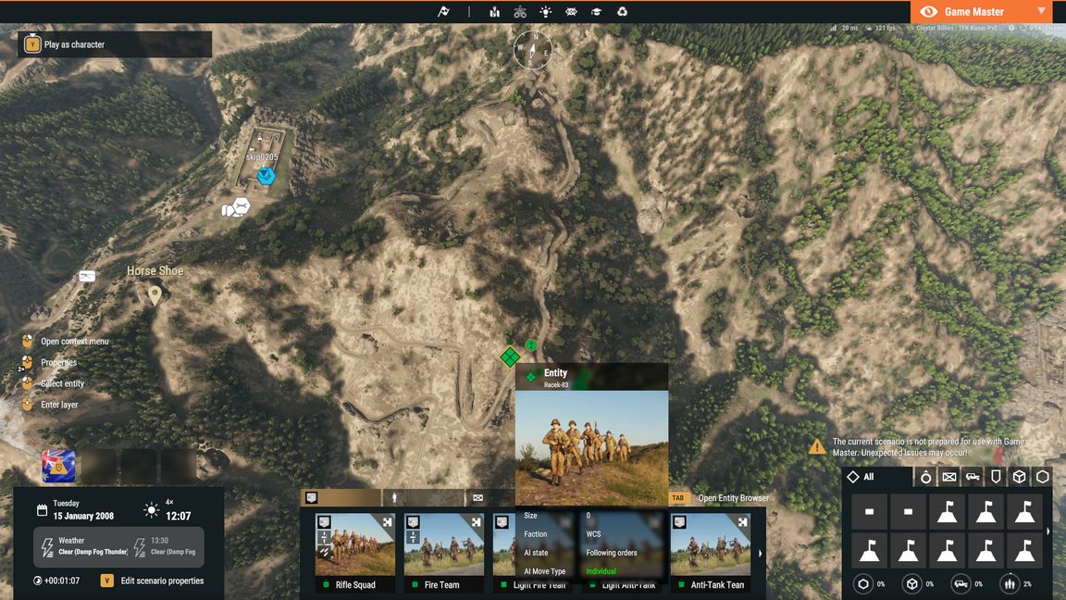Select the All filter tab in the placed panel
The image size is (1066, 600).
click(x=876, y=477)
